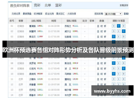
Task: Open 析 analysis for row 01 塞浦路
Action: coord(105,26)
